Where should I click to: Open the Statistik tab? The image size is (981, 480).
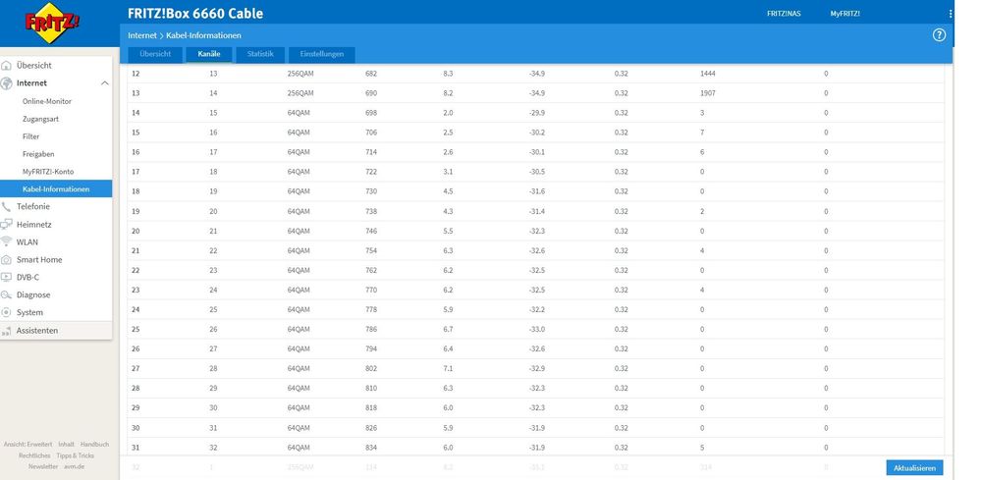[x=260, y=54]
